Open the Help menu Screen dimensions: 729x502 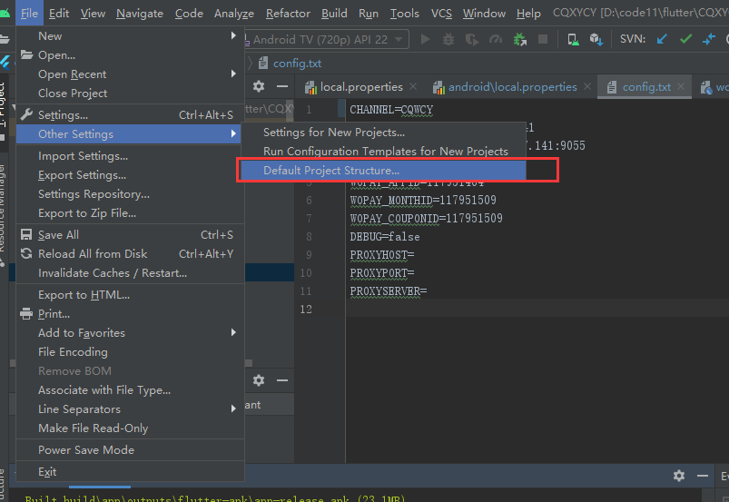coord(528,14)
